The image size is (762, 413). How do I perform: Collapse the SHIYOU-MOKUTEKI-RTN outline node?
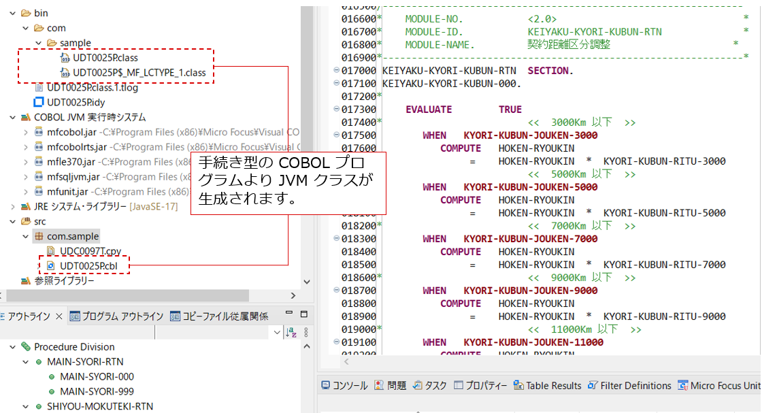pos(26,407)
